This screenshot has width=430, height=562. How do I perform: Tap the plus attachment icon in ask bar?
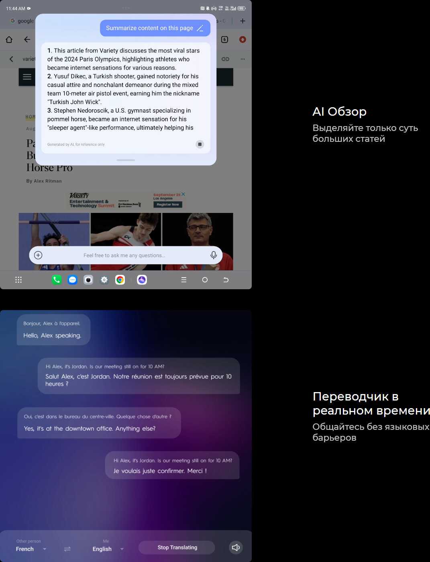(38, 255)
